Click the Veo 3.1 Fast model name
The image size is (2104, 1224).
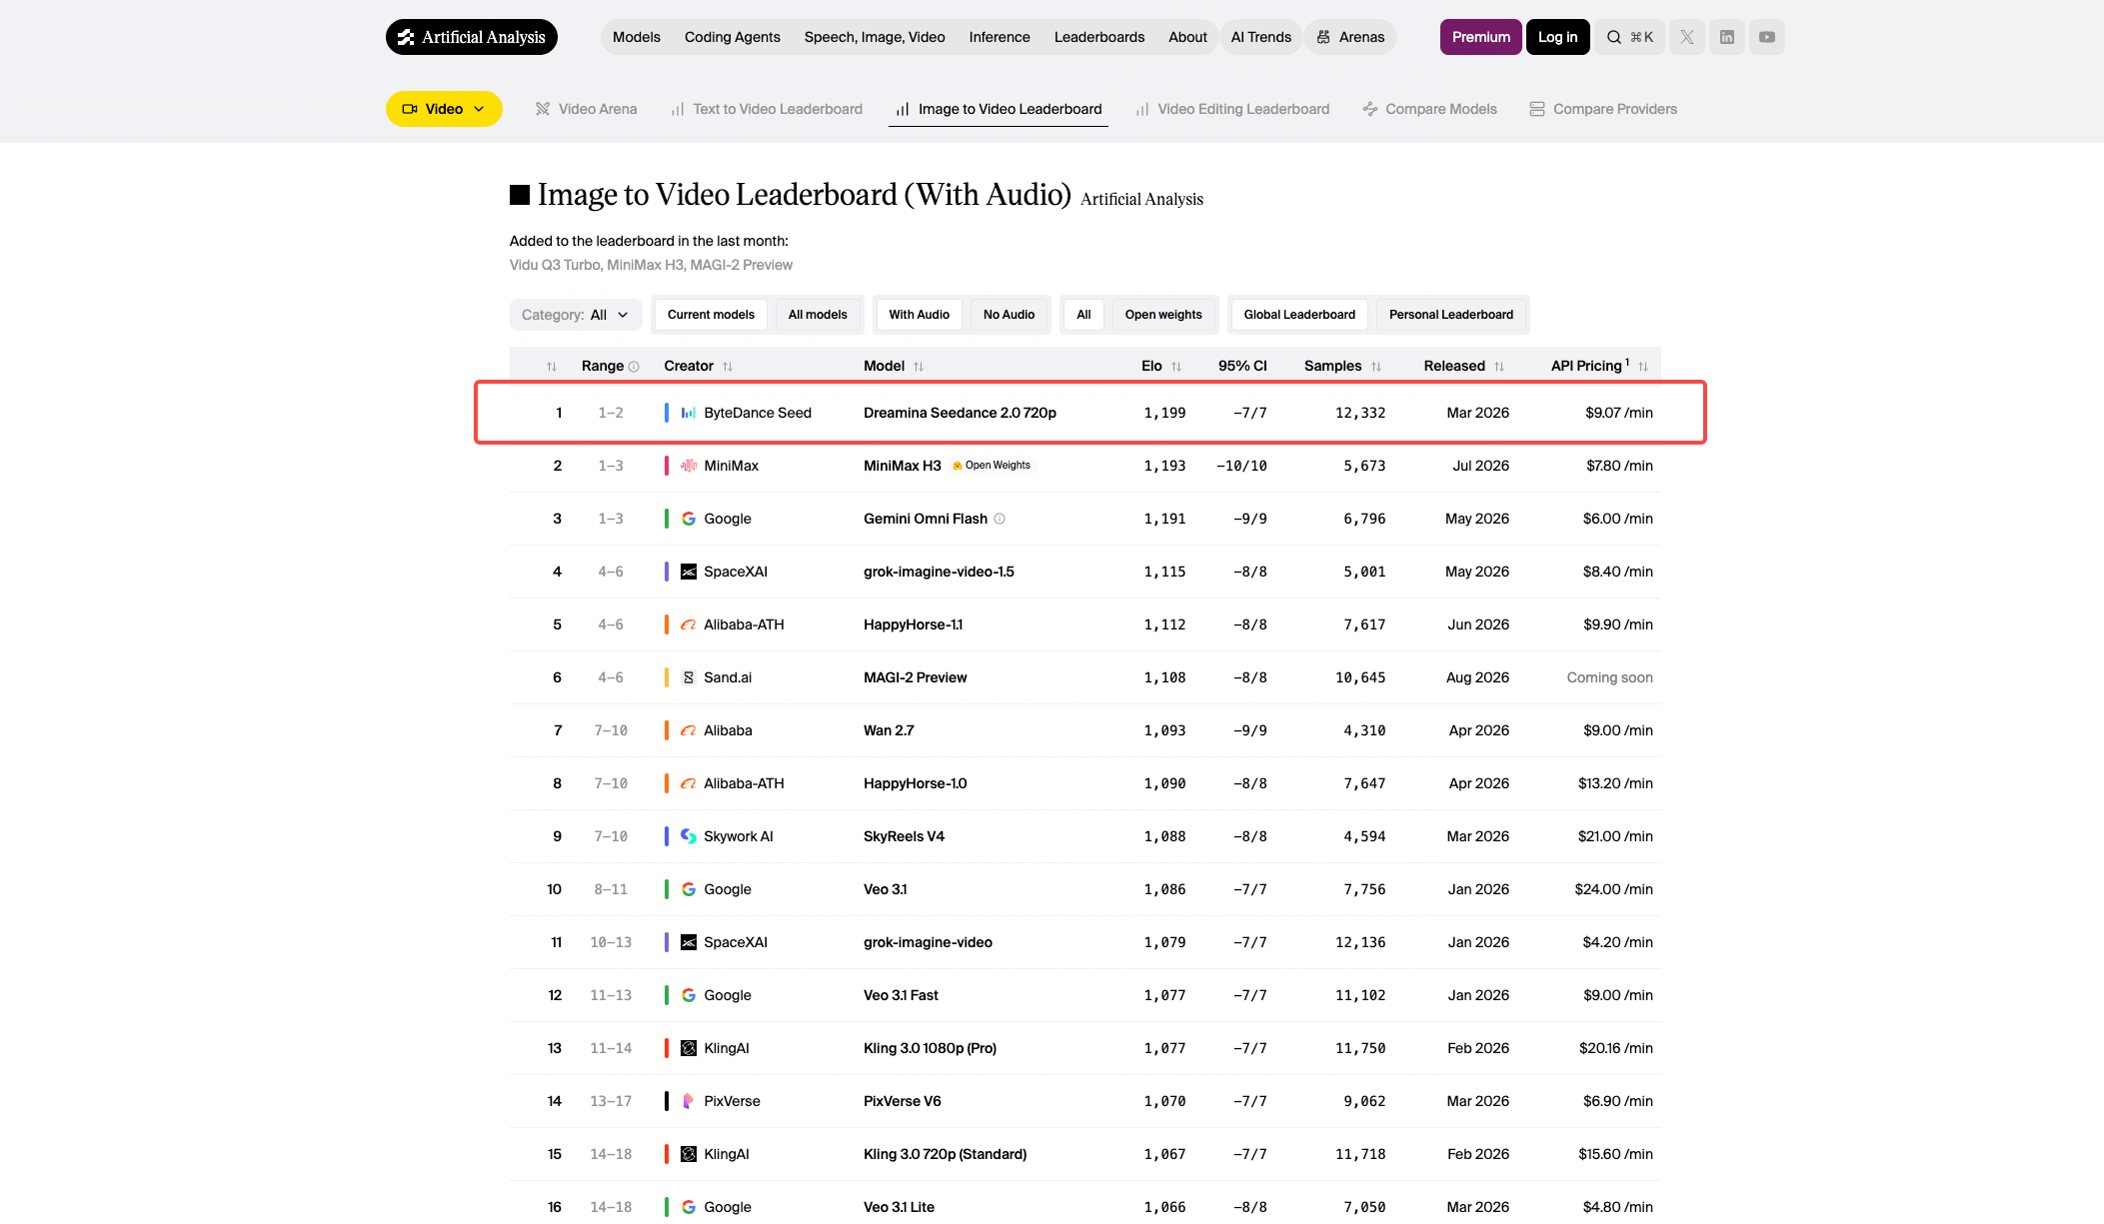tap(901, 995)
